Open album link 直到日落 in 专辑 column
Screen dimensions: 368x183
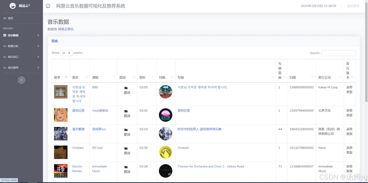point(184,111)
